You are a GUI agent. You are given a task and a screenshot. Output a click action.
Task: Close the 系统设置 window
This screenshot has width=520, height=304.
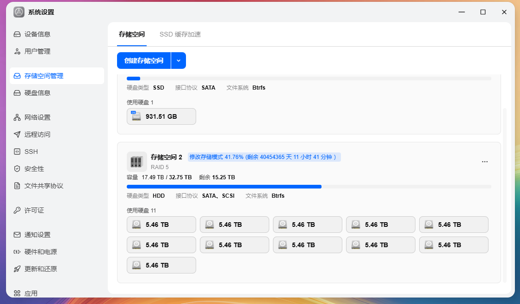click(x=504, y=12)
